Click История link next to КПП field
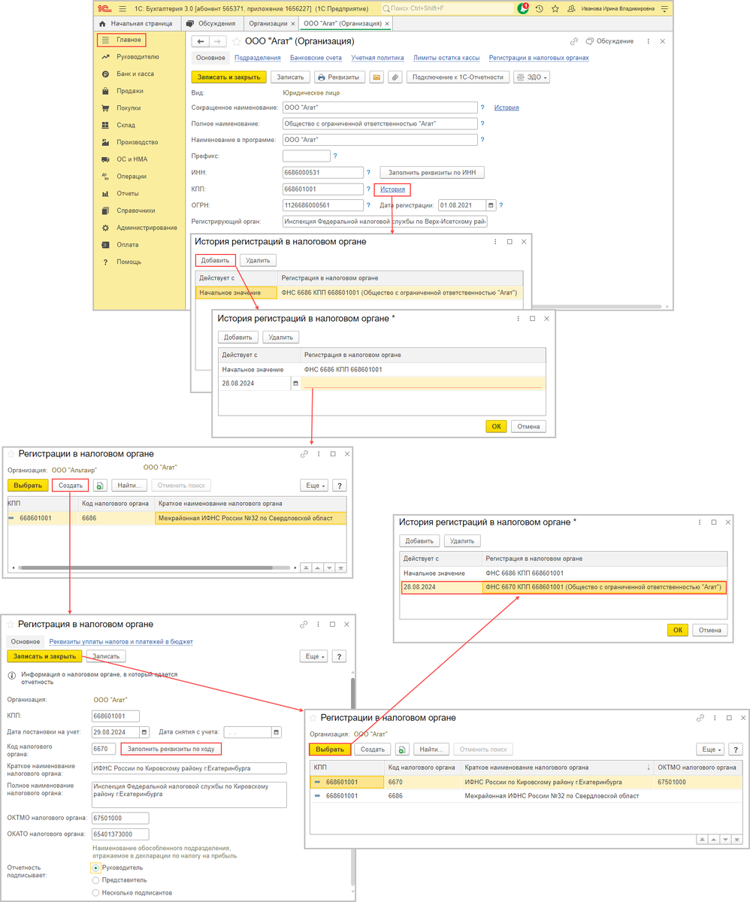The width and height of the screenshot is (750, 902). (393, 189)
